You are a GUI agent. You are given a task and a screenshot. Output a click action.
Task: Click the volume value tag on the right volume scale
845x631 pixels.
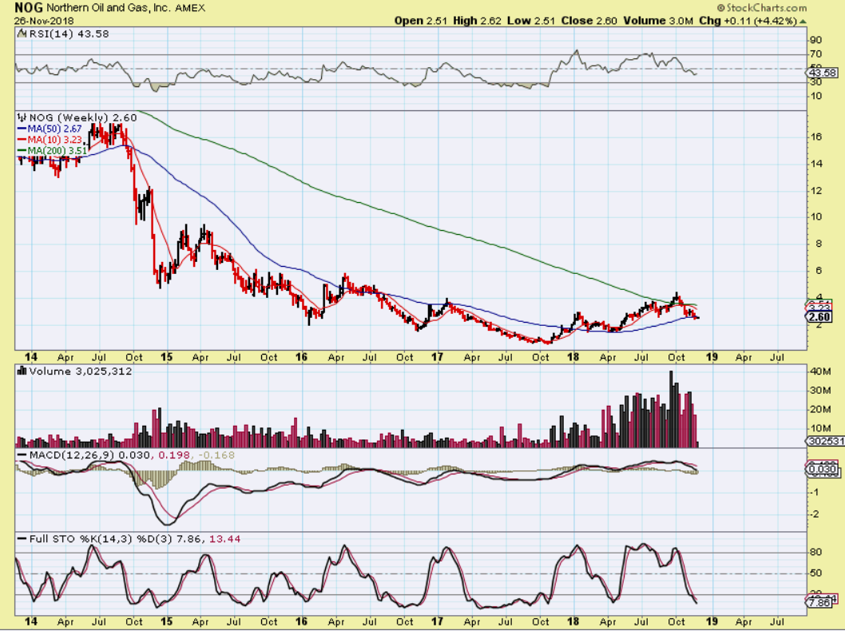826,441
